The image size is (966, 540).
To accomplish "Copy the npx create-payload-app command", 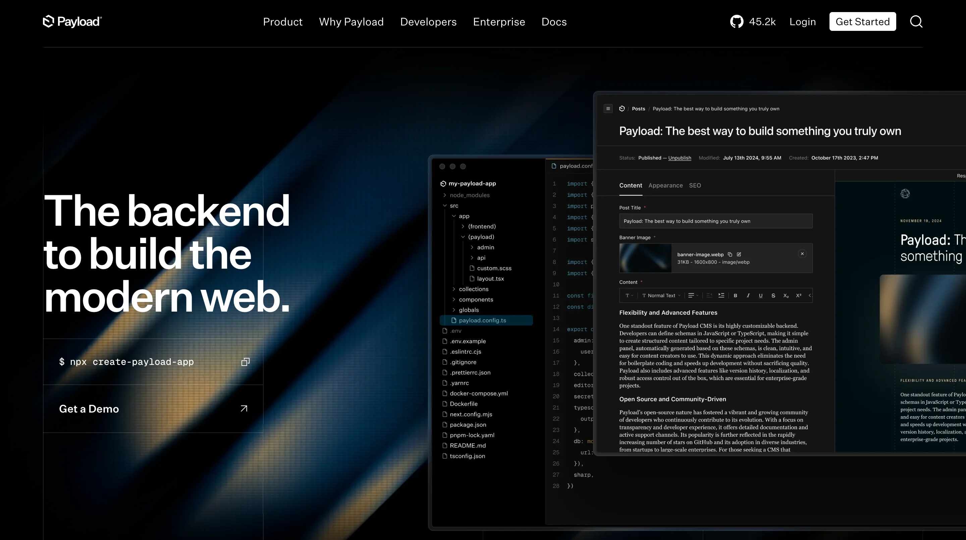I will [245, 362].
